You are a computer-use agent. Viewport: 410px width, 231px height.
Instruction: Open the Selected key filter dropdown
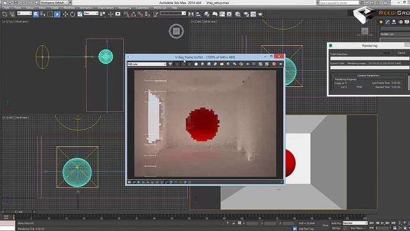355,223
